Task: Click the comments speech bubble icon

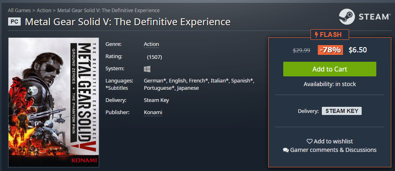Action: point(286,150)
